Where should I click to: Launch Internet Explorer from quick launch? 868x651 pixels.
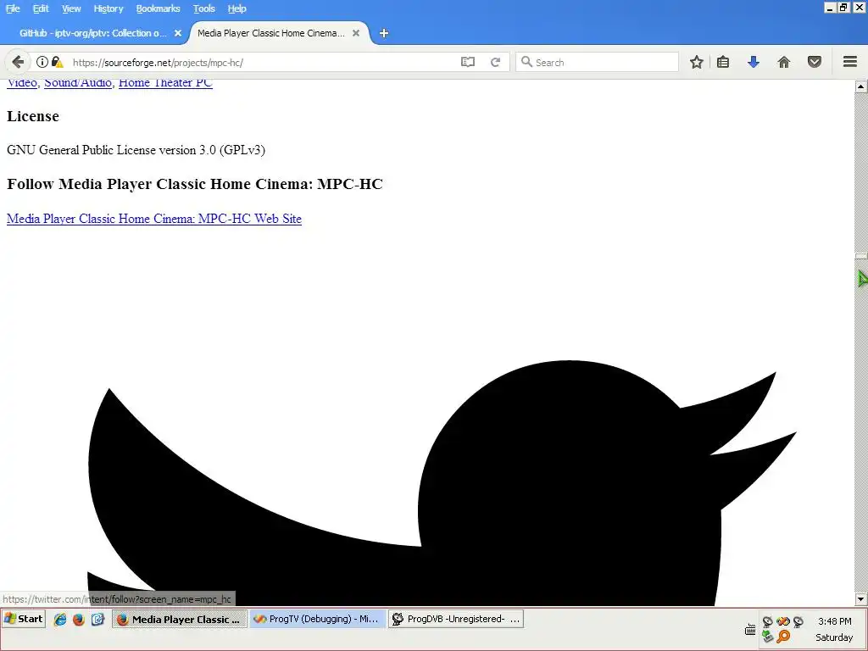[x=60, y=620]
